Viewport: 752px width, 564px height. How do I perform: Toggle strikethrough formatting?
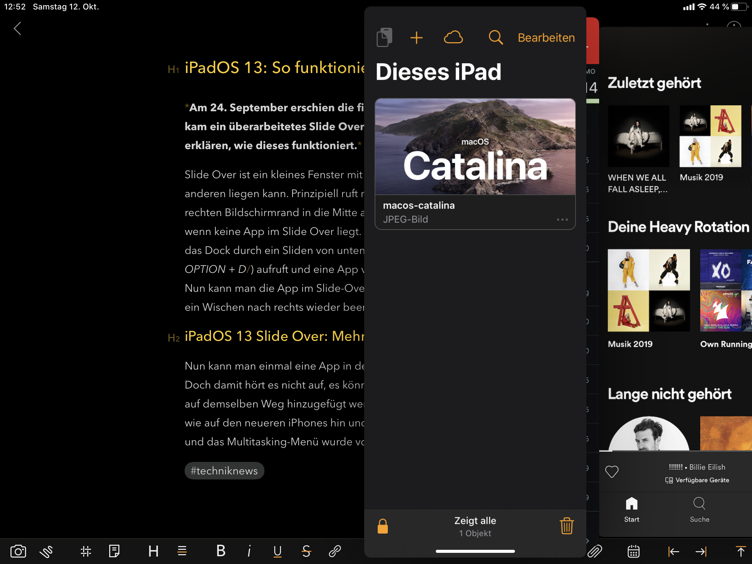click(306, 551)
